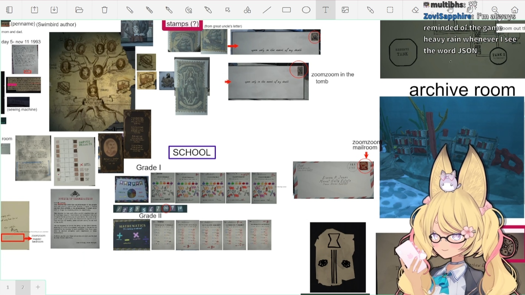The height and width of the screenshot is (295, 525).
Task: Select the eraser tool
Action: coord(415,10)
